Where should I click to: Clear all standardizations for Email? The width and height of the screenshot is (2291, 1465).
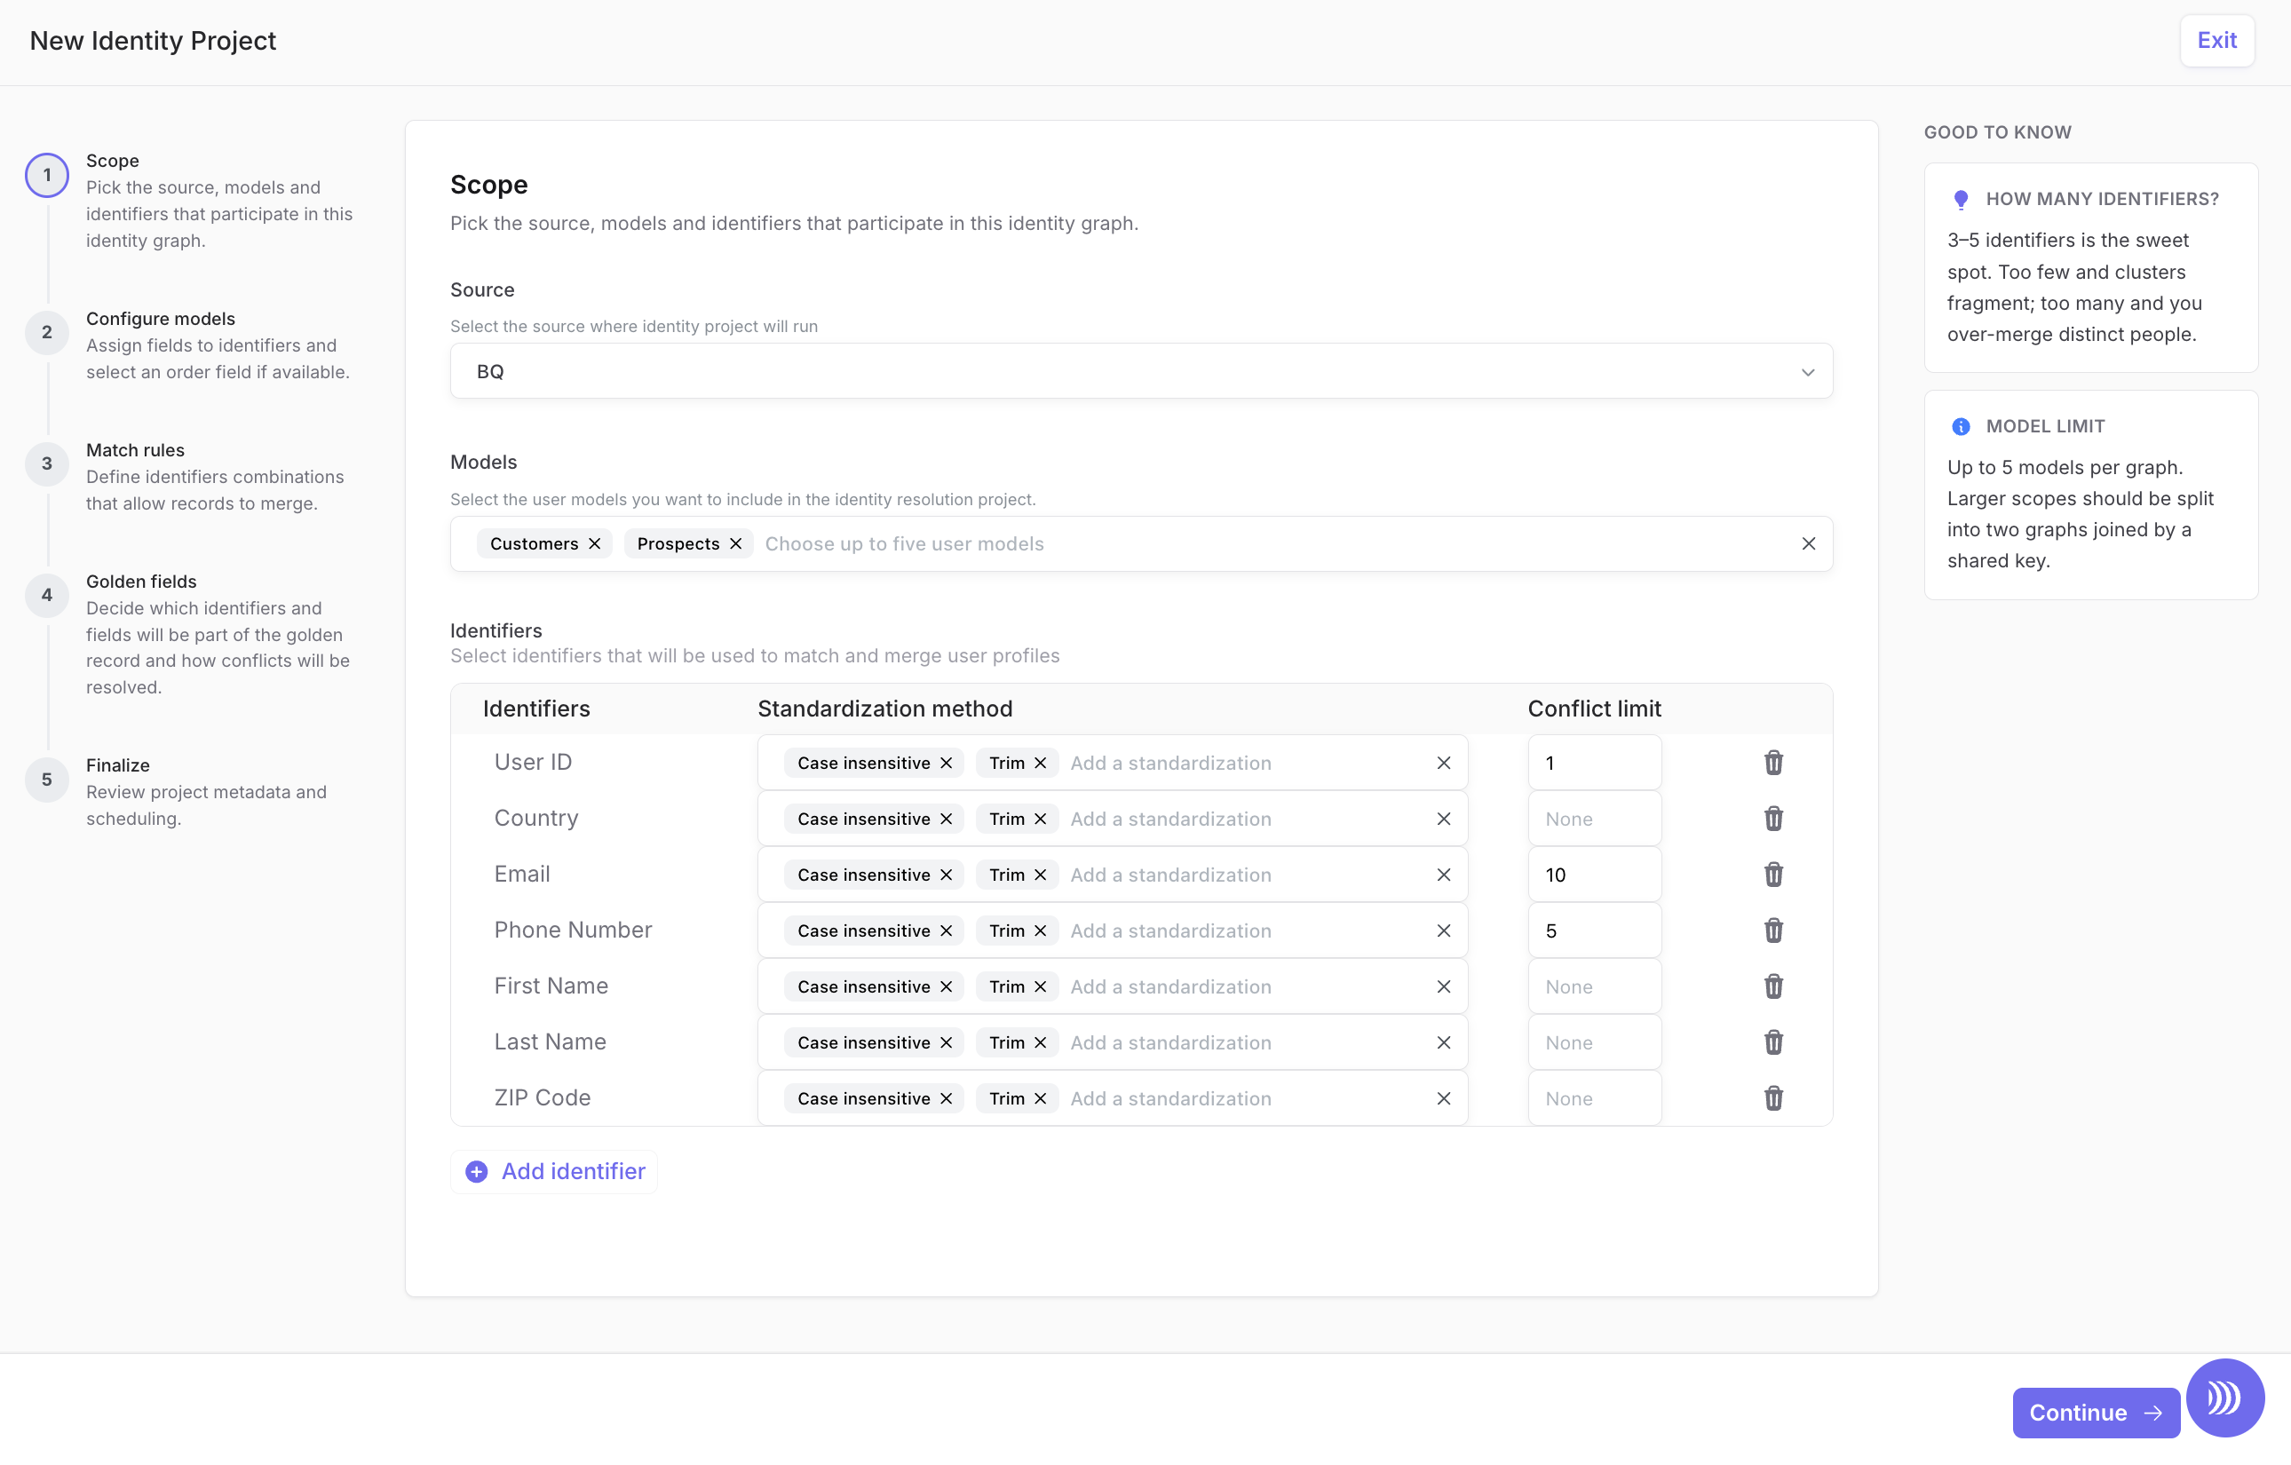1443,875
